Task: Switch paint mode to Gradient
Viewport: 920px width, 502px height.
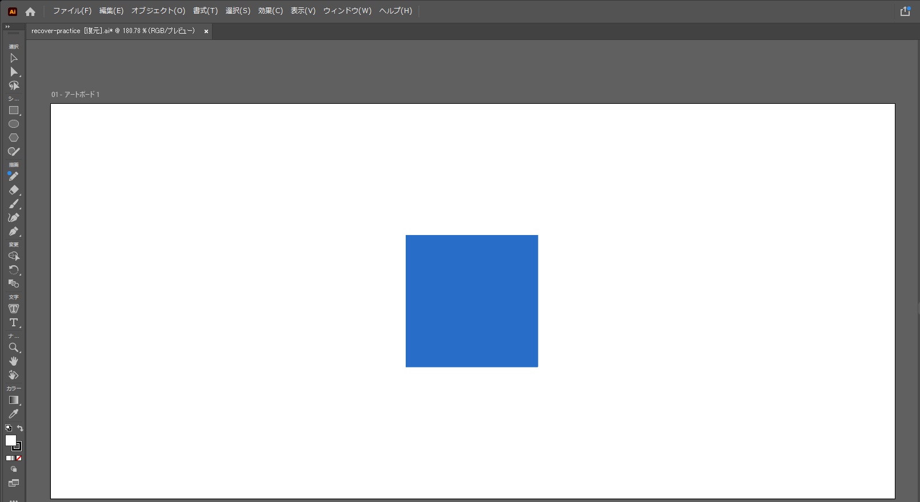Action: (14, 458)
